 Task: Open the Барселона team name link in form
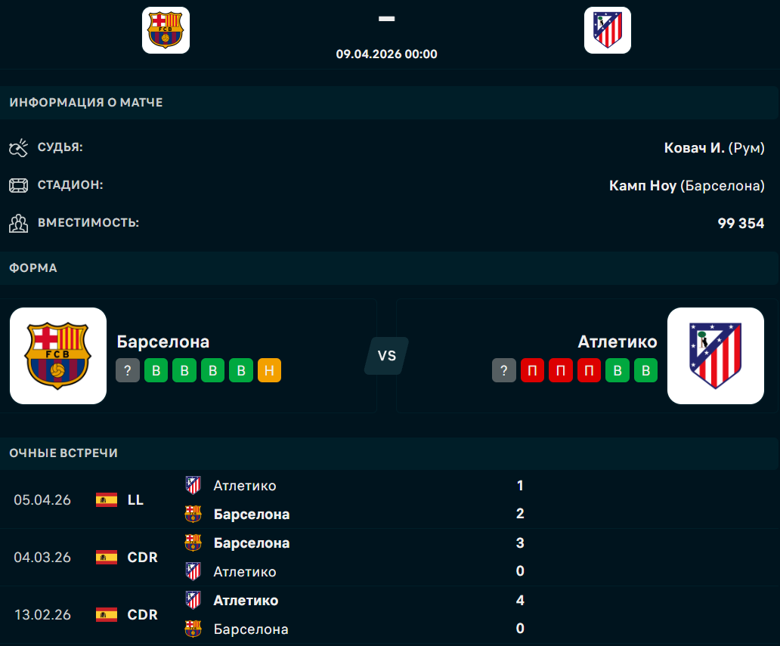[x=163, y=342]
